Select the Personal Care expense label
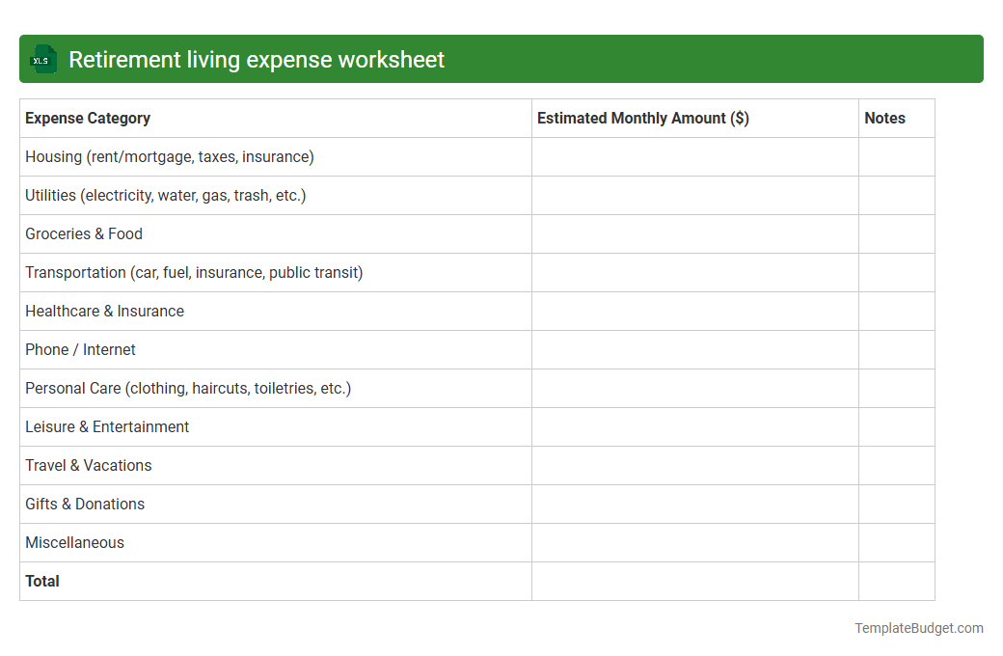 tap(188, 388)
